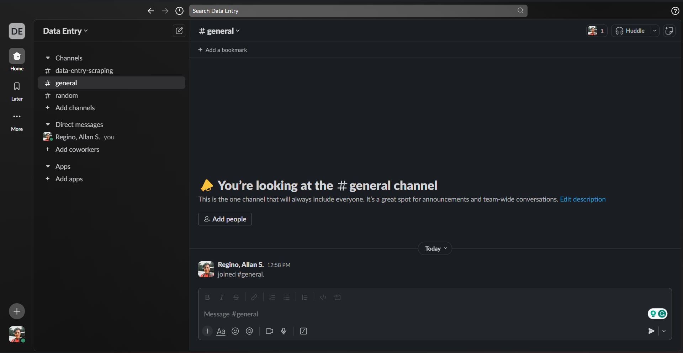Attach a file with the plus button
The image size is (683, 353).
pos(207,331)
